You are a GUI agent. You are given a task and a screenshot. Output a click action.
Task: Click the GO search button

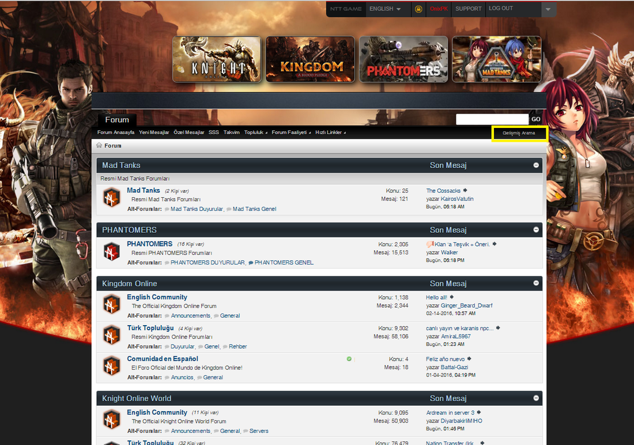(x=536, y=119)
